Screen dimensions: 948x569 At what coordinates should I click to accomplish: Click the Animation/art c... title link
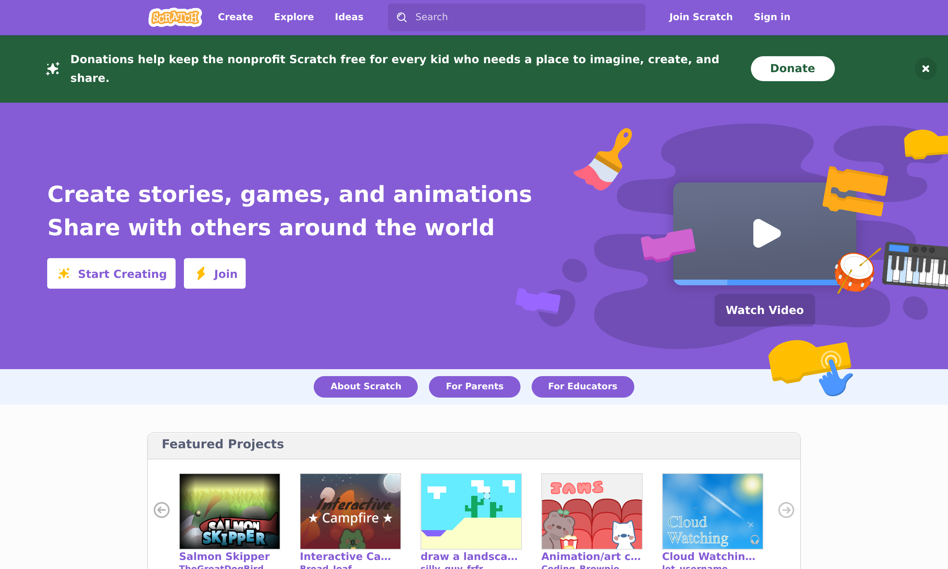[591, 557]
